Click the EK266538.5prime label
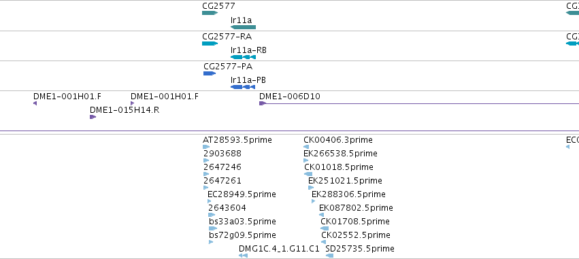The image size is (579, 259). click(x=340, y=153)
